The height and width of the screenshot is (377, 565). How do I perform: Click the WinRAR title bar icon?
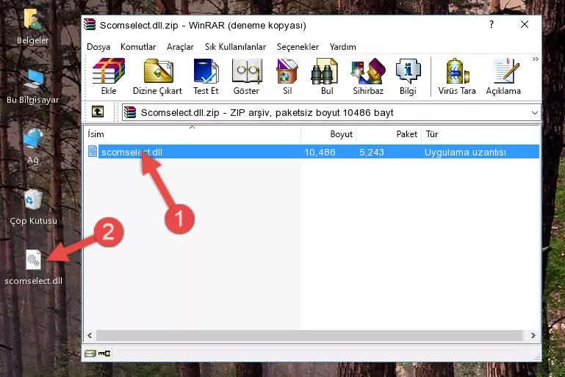click(90, 24)
